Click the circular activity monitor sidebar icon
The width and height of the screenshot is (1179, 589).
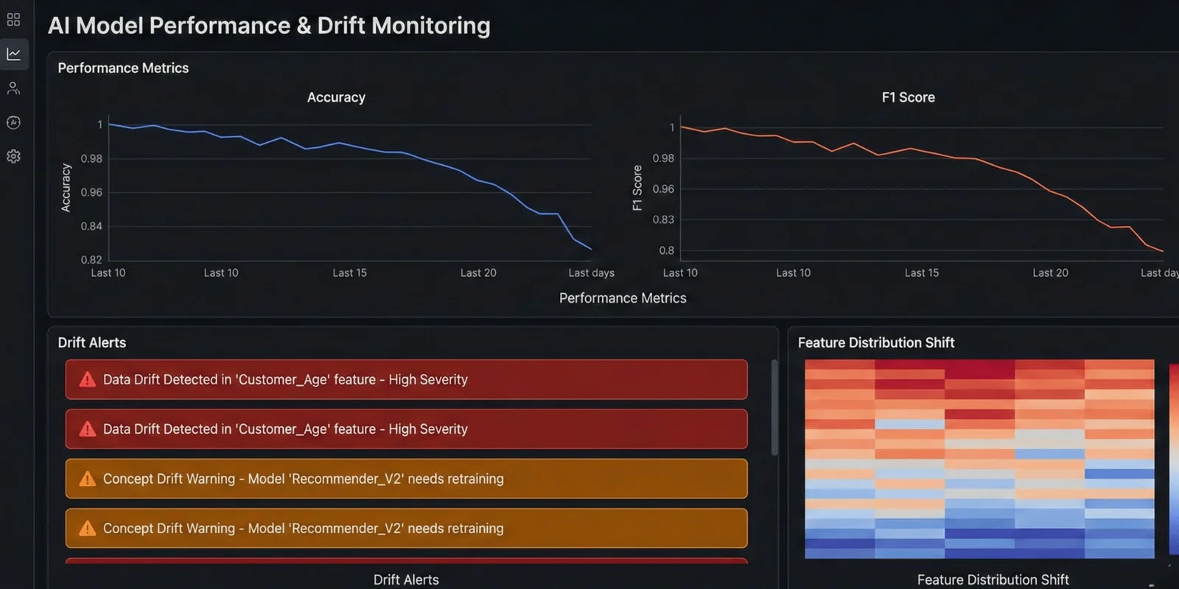pyautogui.click(x=13, y=122)
